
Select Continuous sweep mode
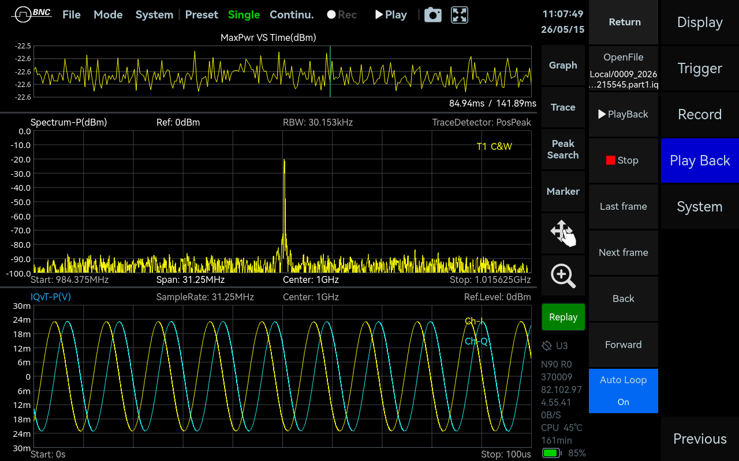292,15
